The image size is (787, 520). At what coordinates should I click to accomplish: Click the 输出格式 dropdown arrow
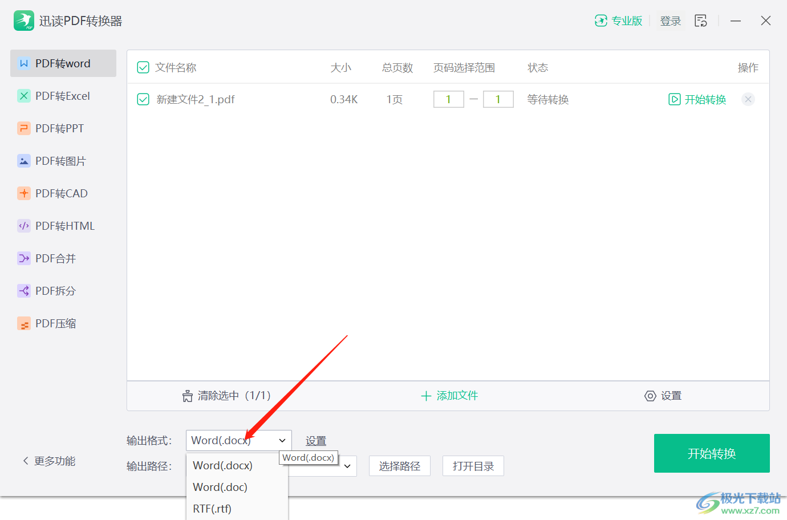tap(282, 440)
